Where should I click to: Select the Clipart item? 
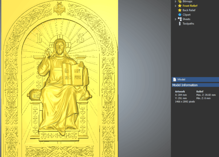[187, 15]
